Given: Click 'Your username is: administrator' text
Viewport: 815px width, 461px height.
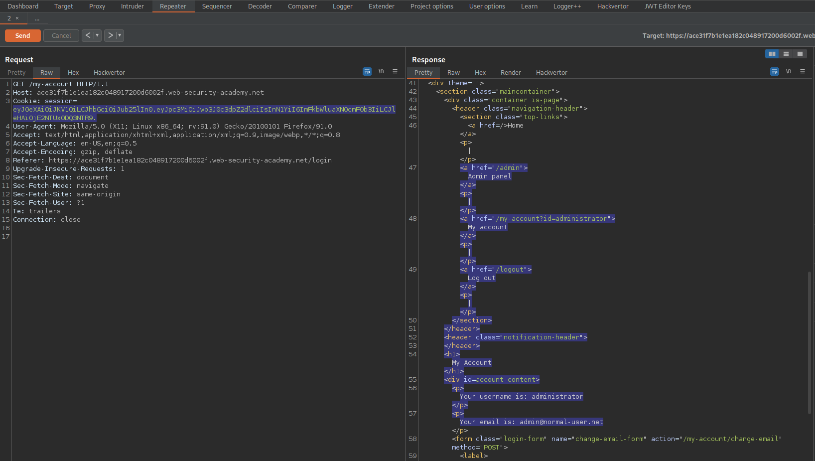Looking at the screenshot, I should pyautogui.click(x=521, y=397).
